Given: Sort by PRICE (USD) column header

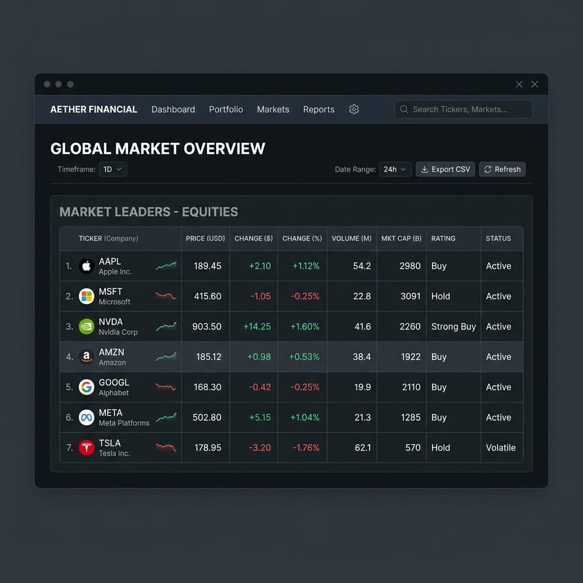Looking at the screenshot, I should pos(205,239).
